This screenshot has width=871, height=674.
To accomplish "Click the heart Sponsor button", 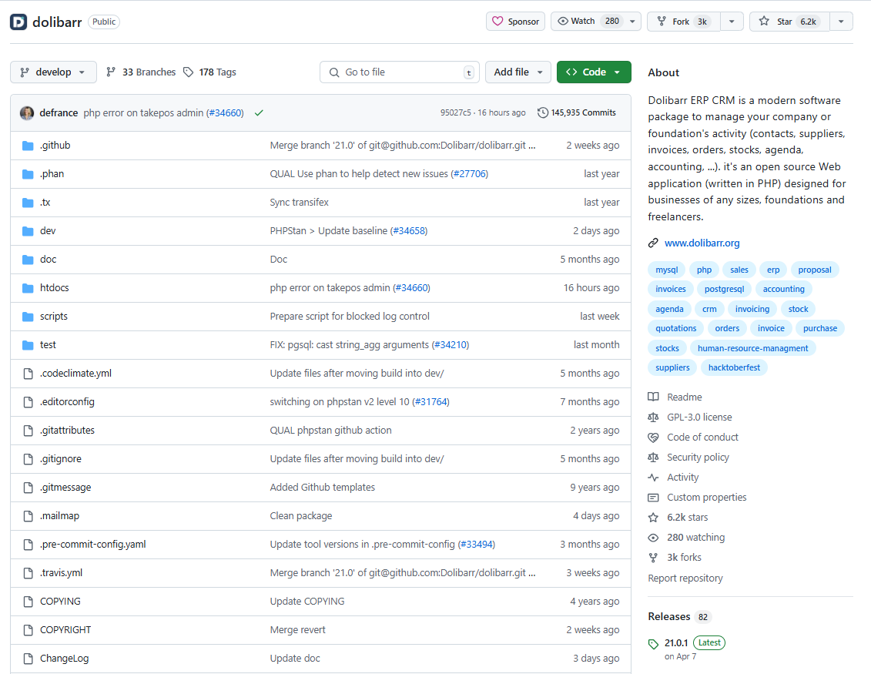I will point(515,21).
